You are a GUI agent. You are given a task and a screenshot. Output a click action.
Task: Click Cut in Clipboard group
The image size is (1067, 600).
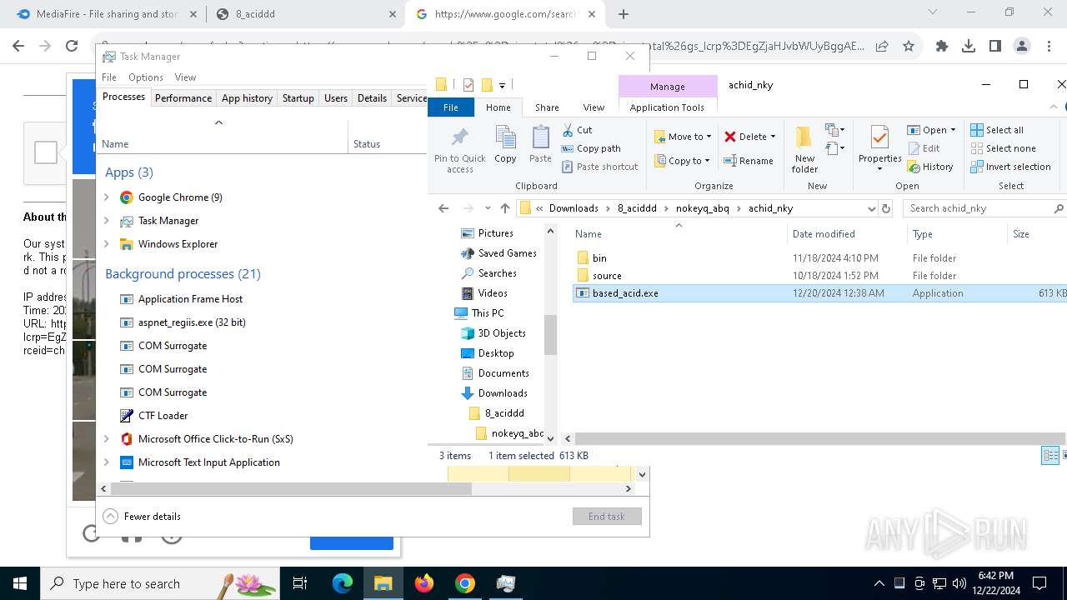pos(577,130)
